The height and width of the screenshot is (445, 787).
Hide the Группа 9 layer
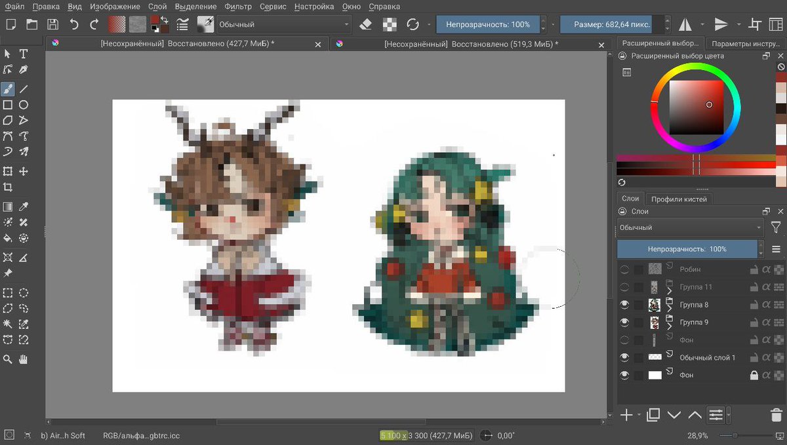(x=624, y=322)
